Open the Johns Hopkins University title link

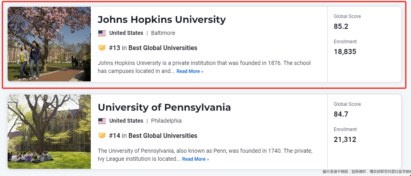pos(161,20)
